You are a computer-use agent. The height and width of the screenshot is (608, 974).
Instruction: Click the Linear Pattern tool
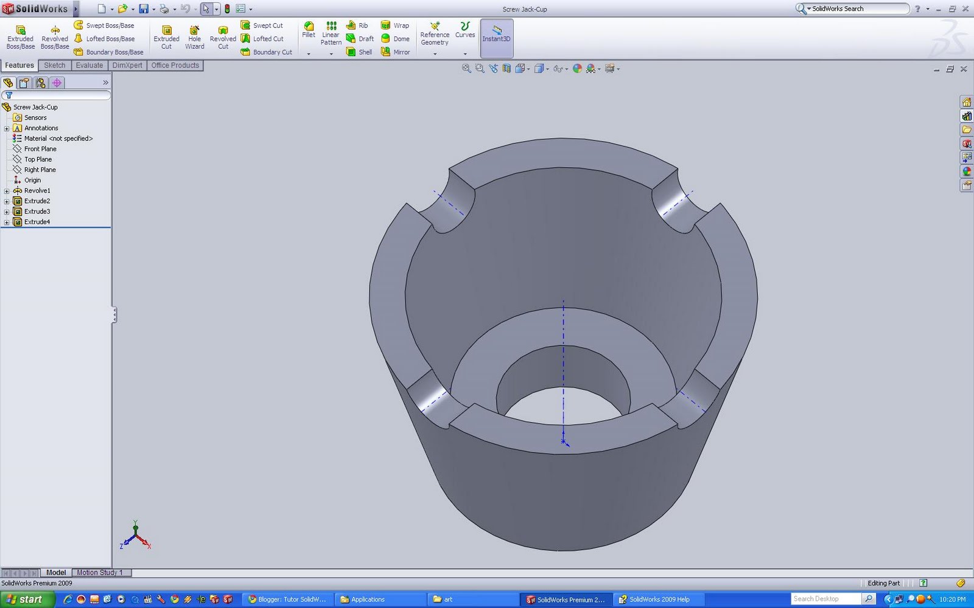pyautogui.click(x=331, y=35)
